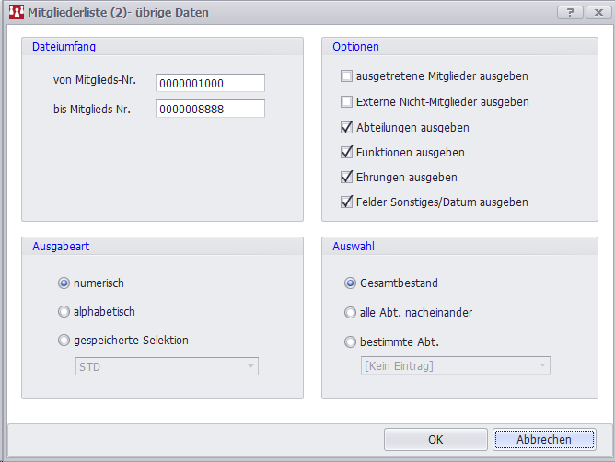The width and height of the screenshot is (615, 462).
Task: Select Gesamtbestand radio option
Action: coord(350,283)
